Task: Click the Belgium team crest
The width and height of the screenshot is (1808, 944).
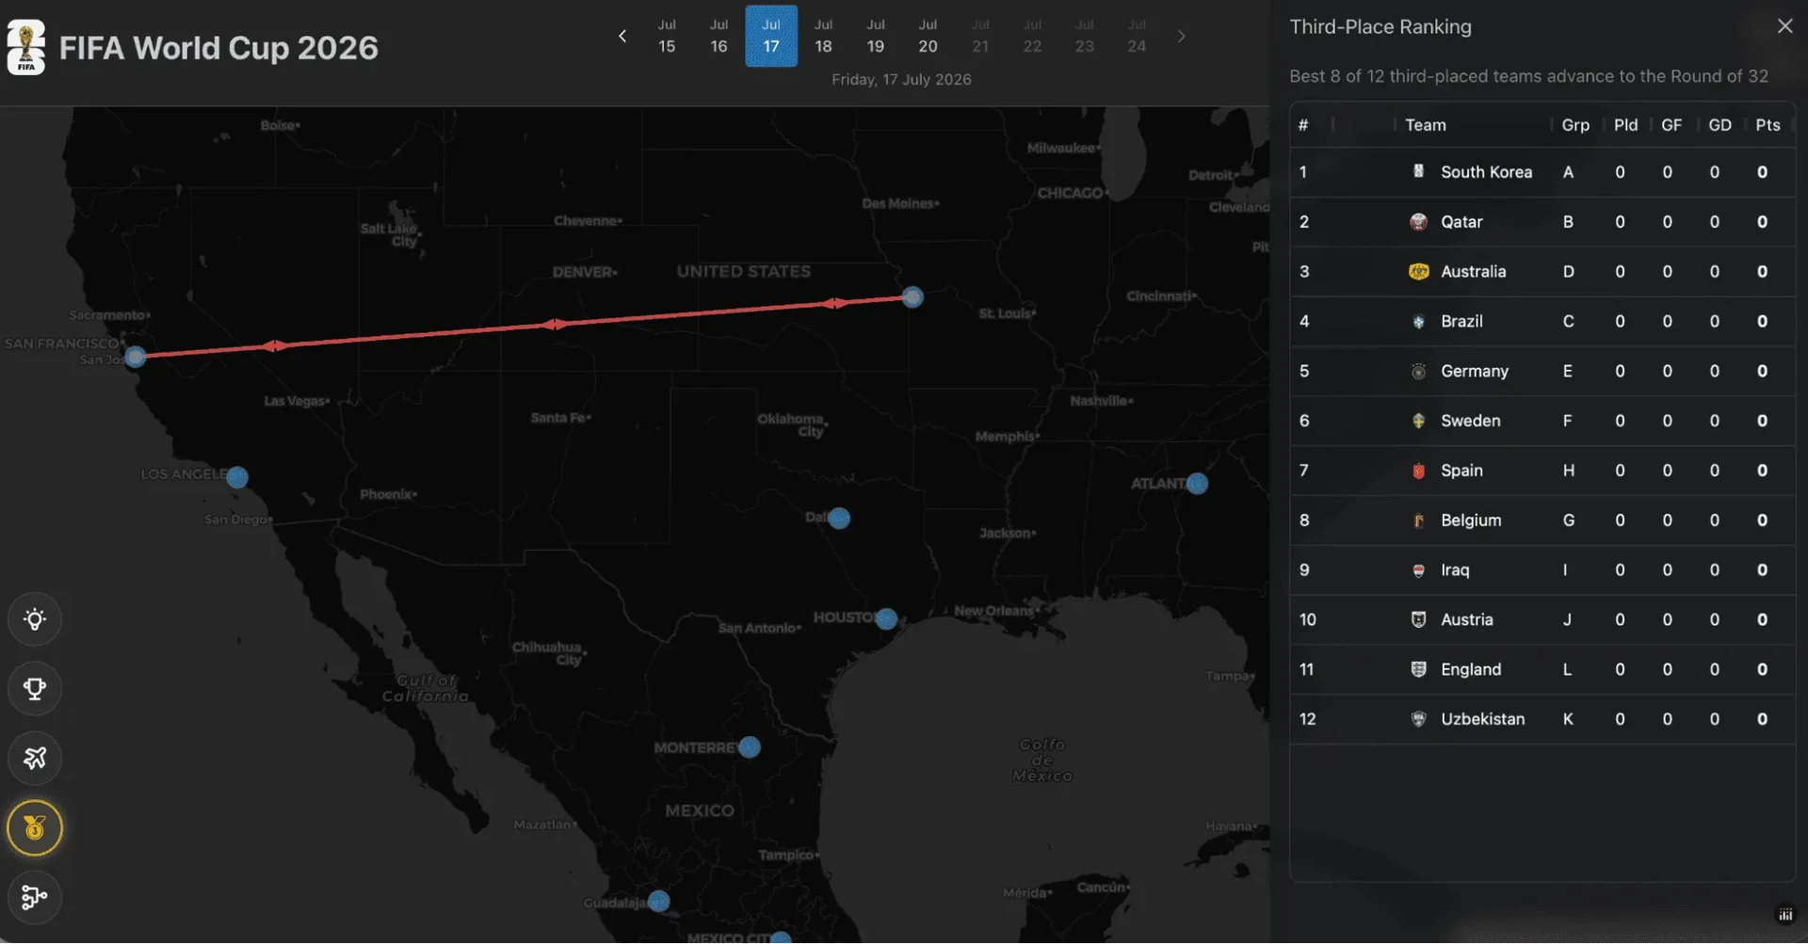Action: pos(1418,520)
